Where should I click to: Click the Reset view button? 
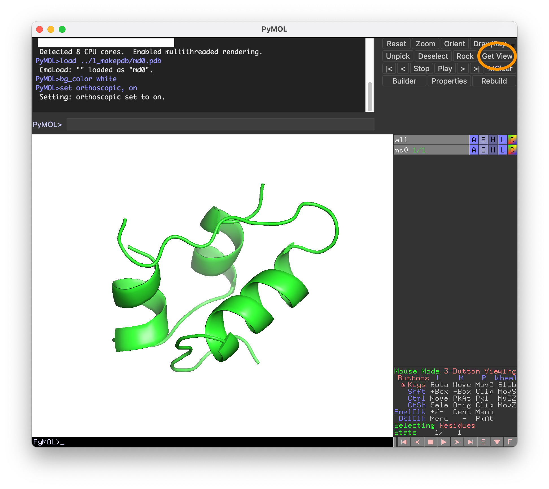[x=396, y=44]
